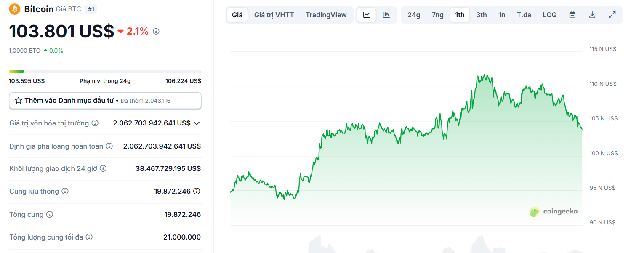
Task: Set chart range to 24g
Action: tap(414, 15)
